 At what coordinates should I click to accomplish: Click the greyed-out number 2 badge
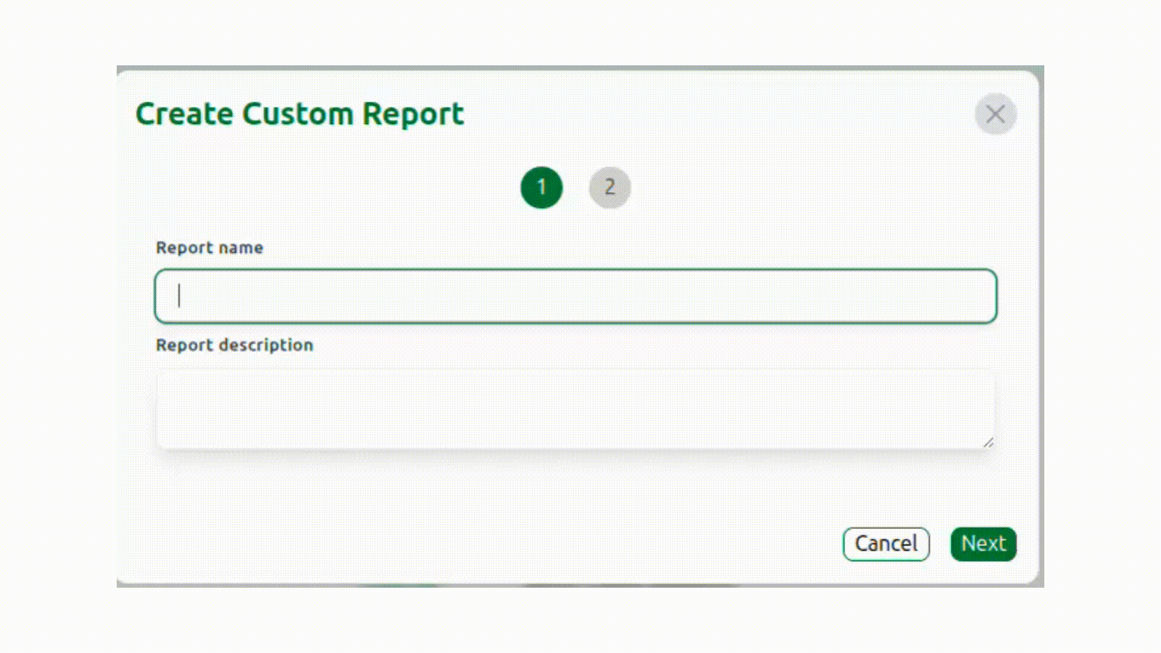(610, 187)
